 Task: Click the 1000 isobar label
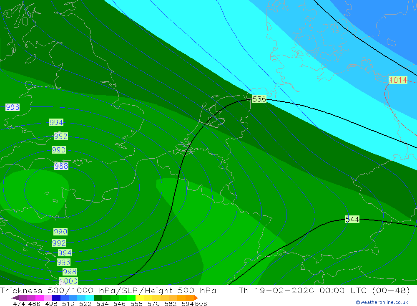tap(69, 281)
